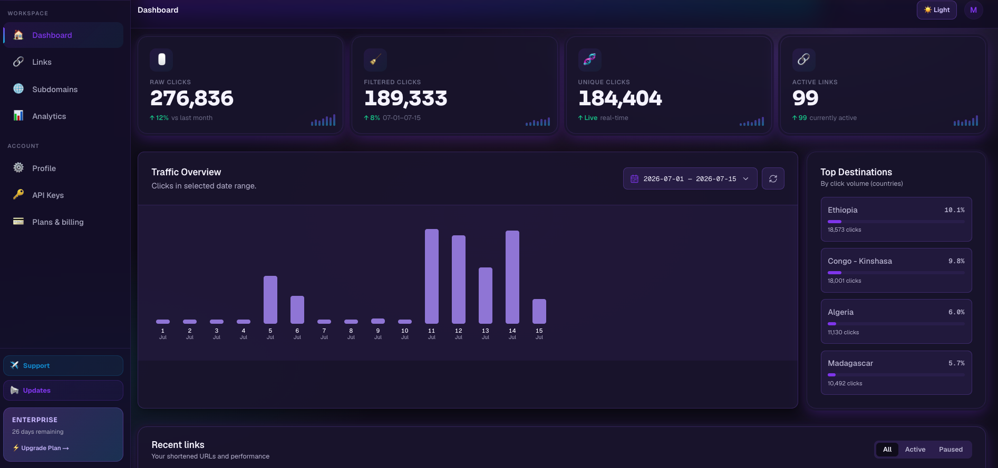Click the Traffic Overview heading
This screenshot has width=998, height=468.
186,172
